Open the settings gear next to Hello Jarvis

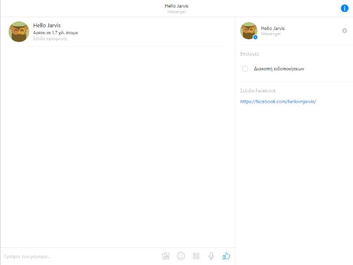click(345, 31)
